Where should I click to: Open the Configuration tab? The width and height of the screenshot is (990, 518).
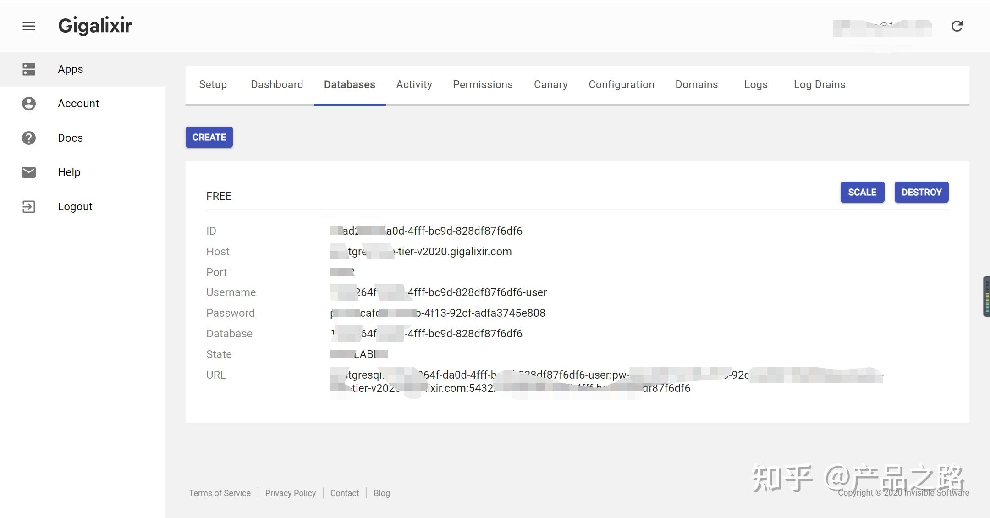(621, 84)
